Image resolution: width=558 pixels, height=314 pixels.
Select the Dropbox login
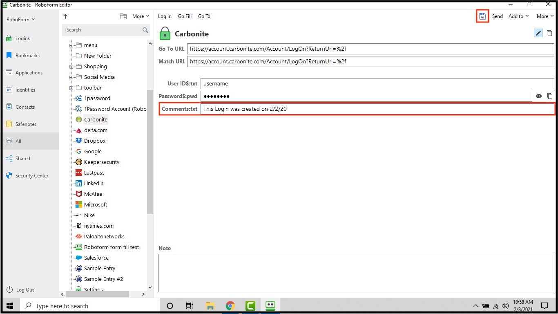point(95,141)
